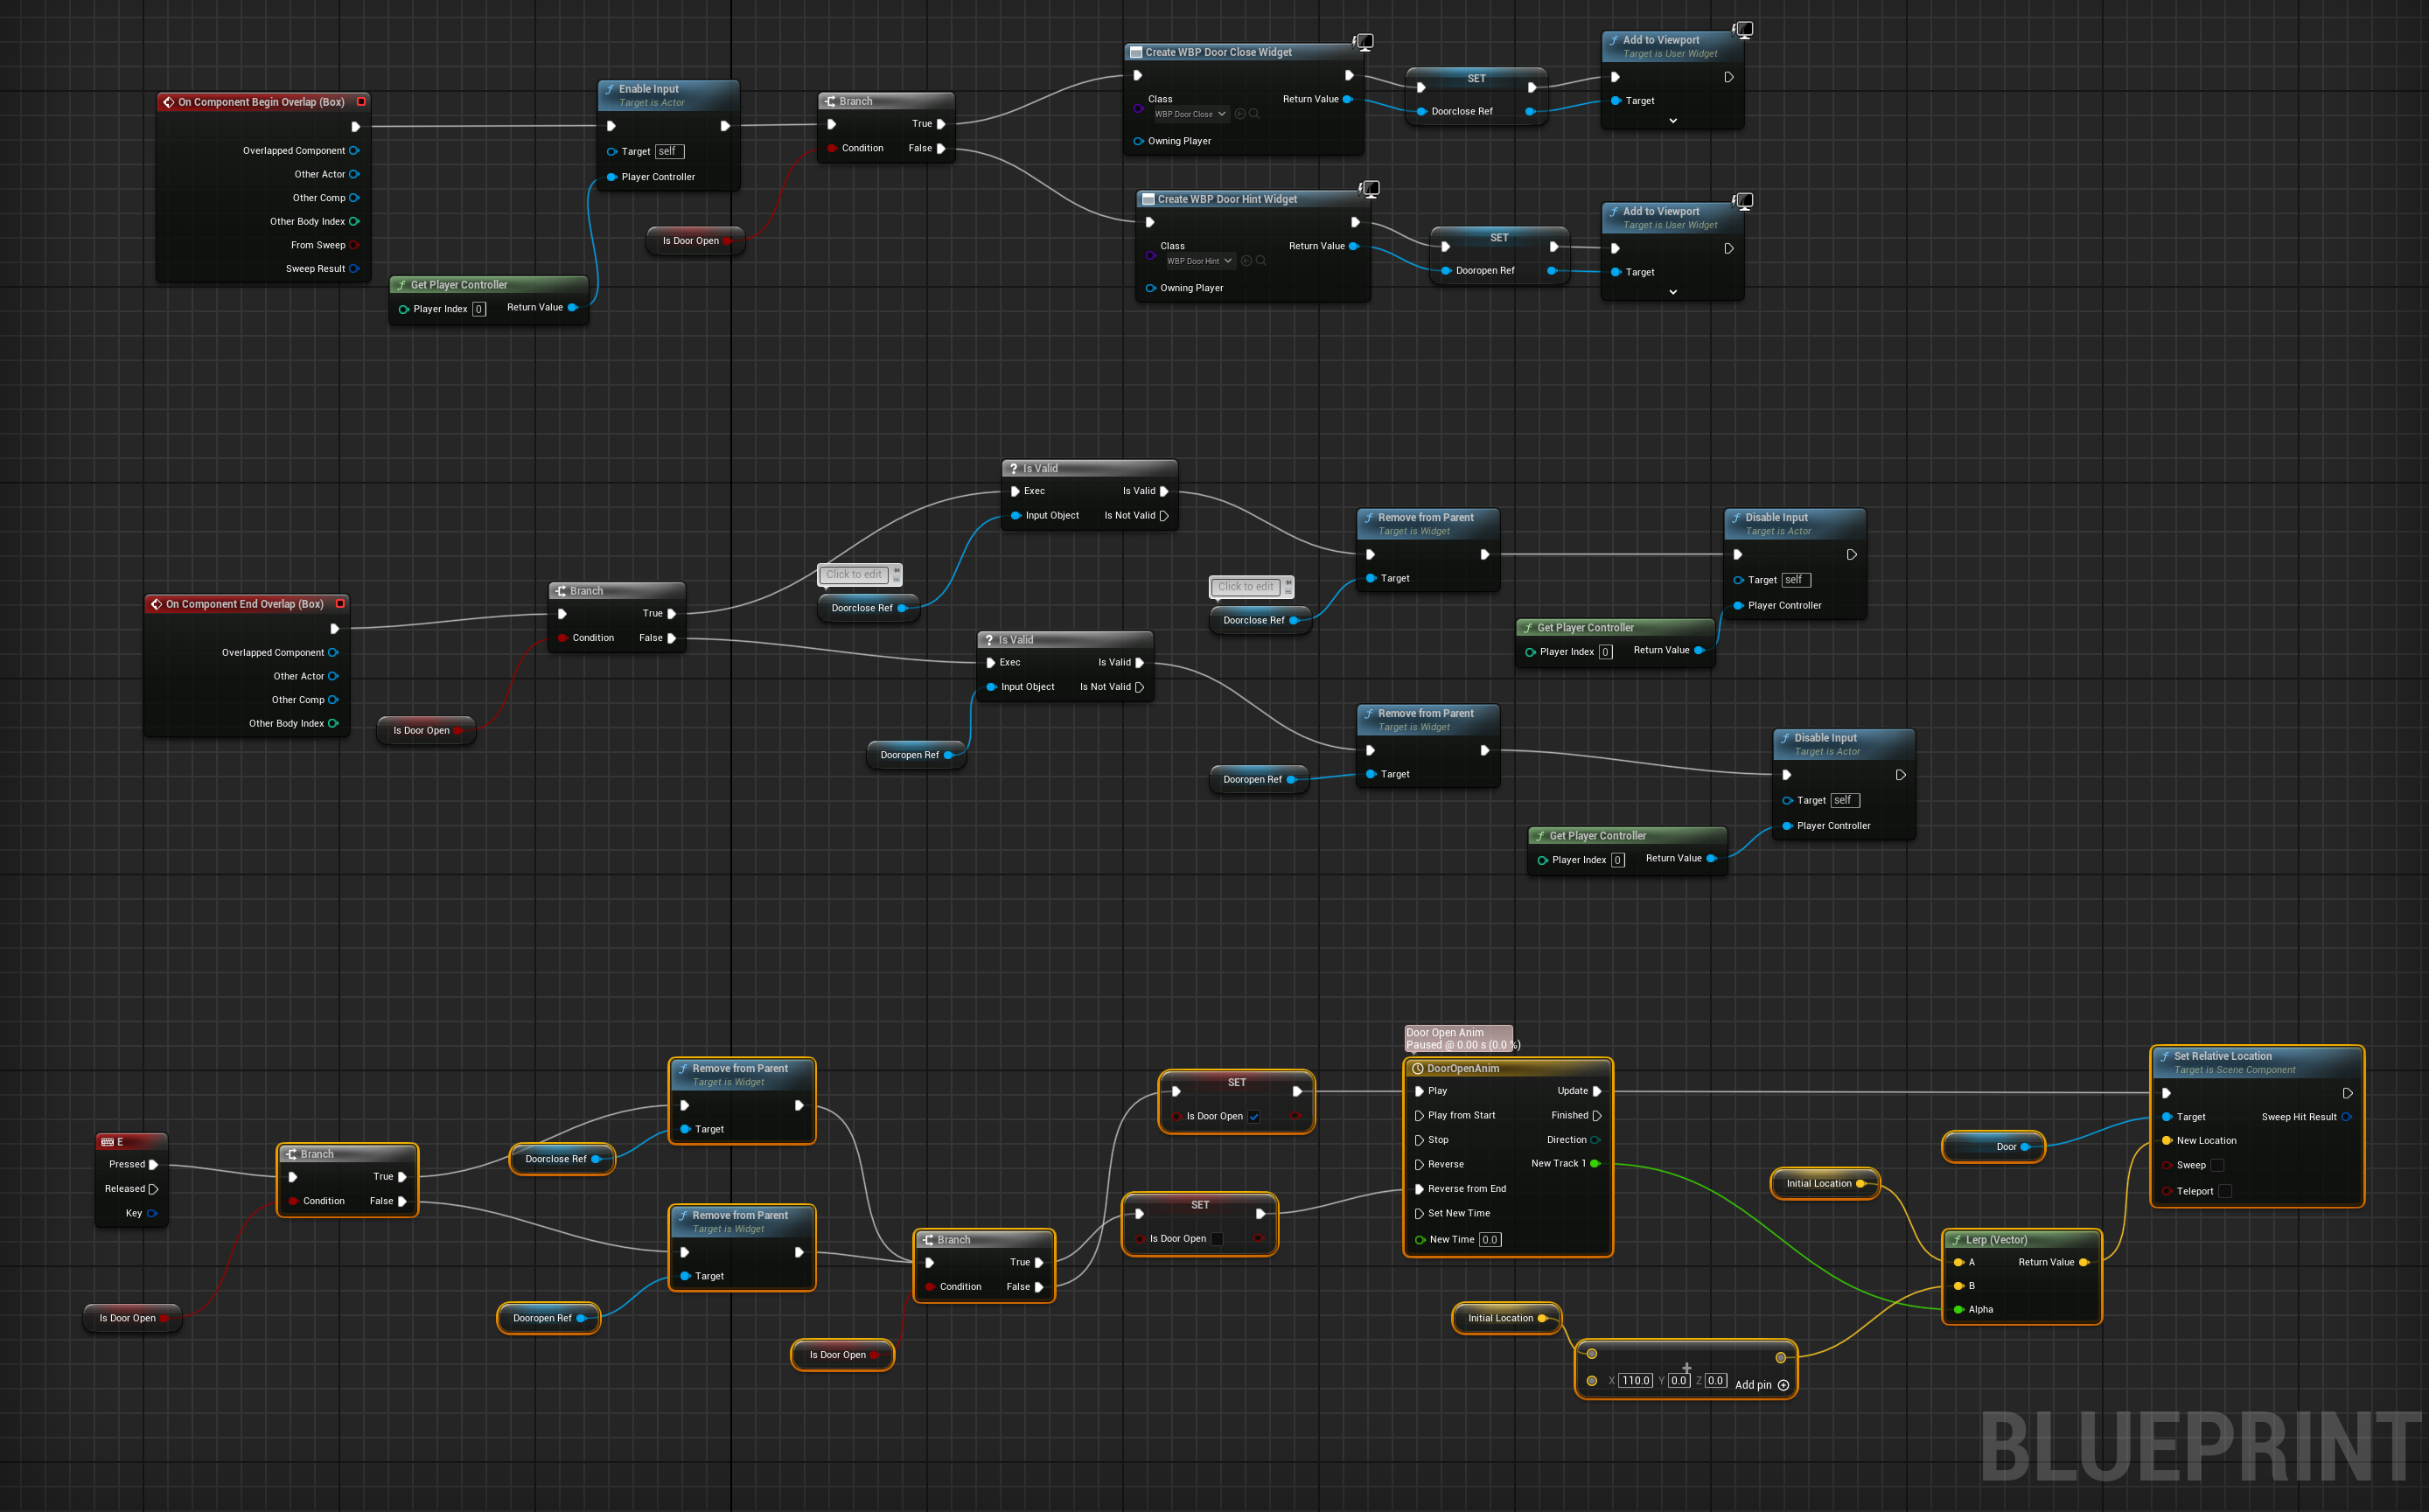
Task: Enable the Teleport checkbox on Set Relative Location
Action: (2226, 1191)
